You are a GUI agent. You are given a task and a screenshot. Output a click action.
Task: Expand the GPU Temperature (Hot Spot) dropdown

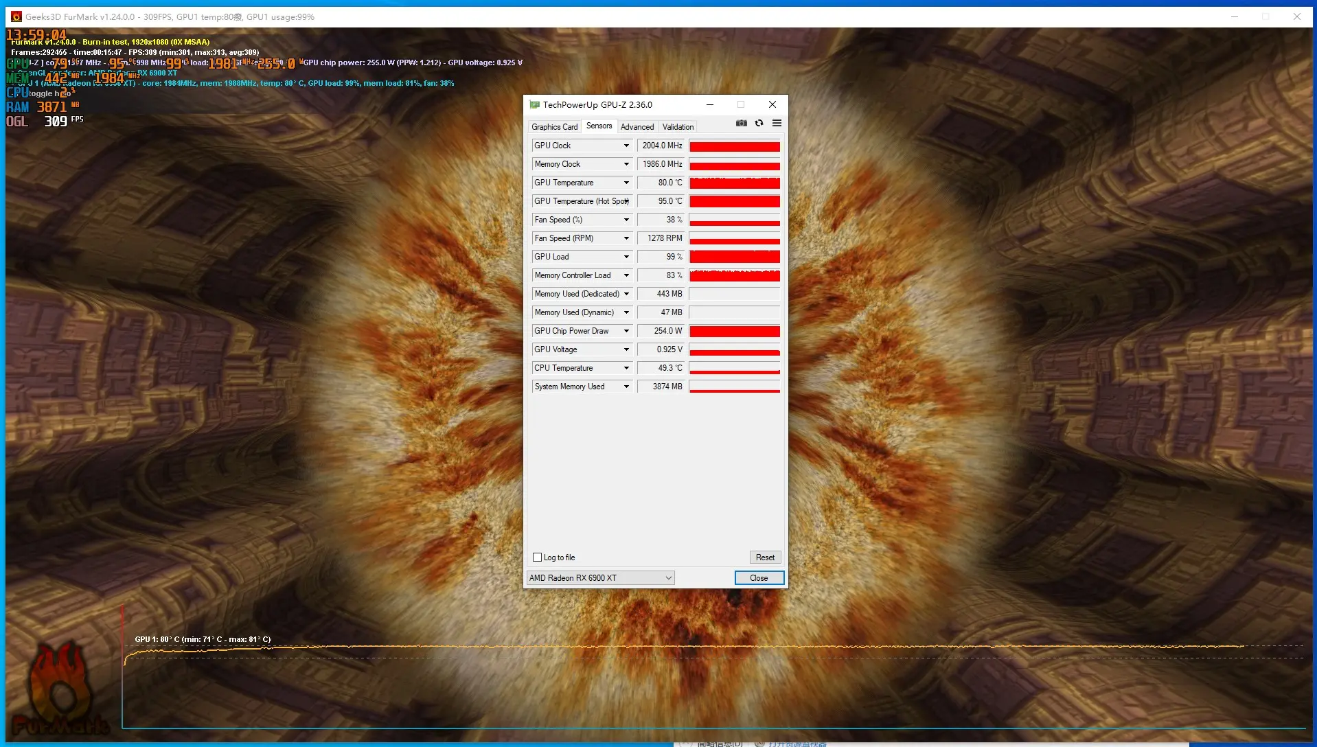tap(626, 201)
